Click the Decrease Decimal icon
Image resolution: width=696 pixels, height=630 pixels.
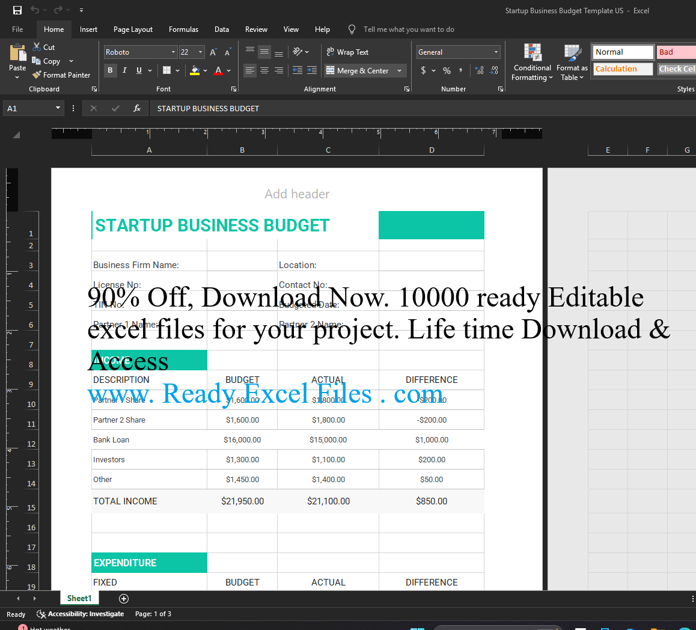494,70
